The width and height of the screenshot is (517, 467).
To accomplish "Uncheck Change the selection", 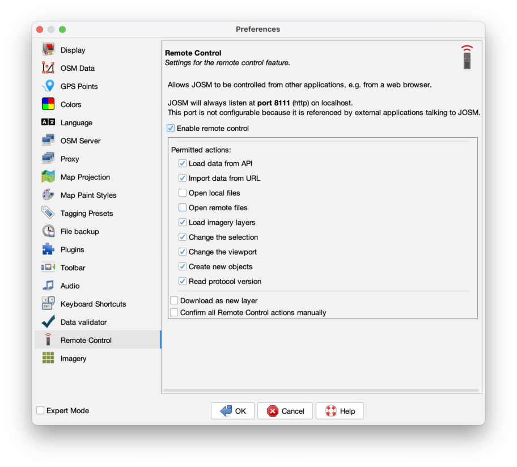I will coord(183,237).
